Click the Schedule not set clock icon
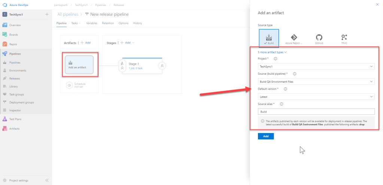 pyautogui.click(x=69, y=85)
